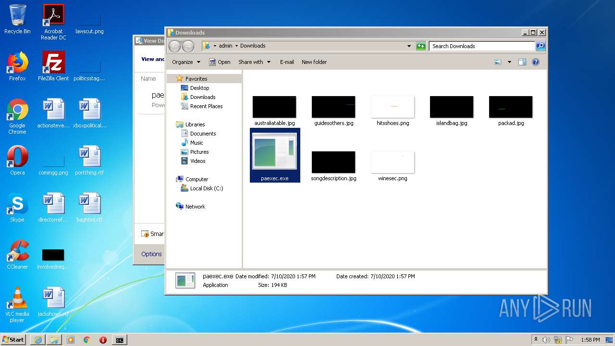Open Videos library in sidebar
Viewport: 615px width, 346px height.
(193, 161)
